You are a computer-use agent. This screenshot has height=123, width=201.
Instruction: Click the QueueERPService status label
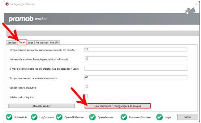74,117
